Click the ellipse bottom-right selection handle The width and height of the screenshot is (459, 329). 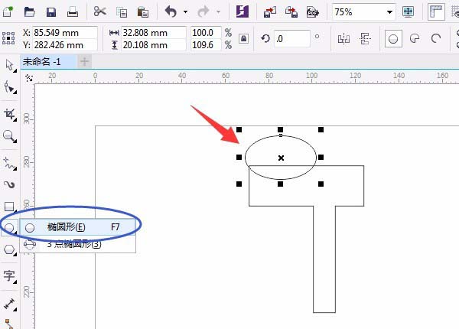pos(321,184)
